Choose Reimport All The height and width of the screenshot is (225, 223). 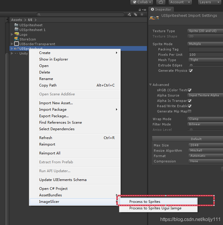75,153
